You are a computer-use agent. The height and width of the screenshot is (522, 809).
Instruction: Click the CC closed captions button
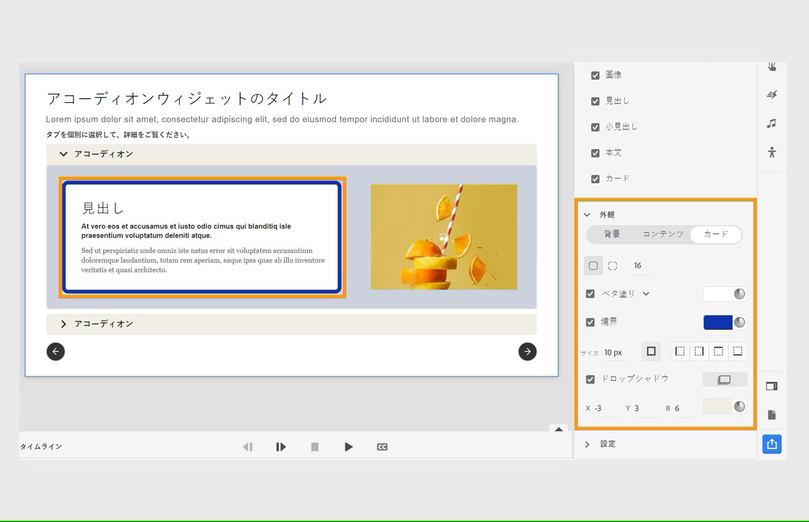point(382,447)
